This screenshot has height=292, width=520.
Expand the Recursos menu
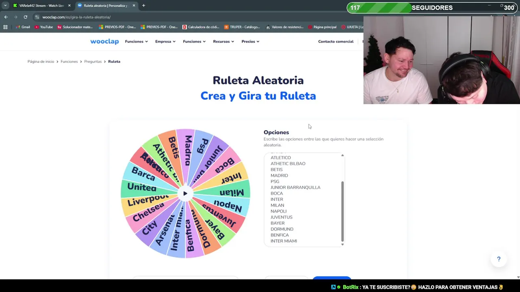click(223, 41)
